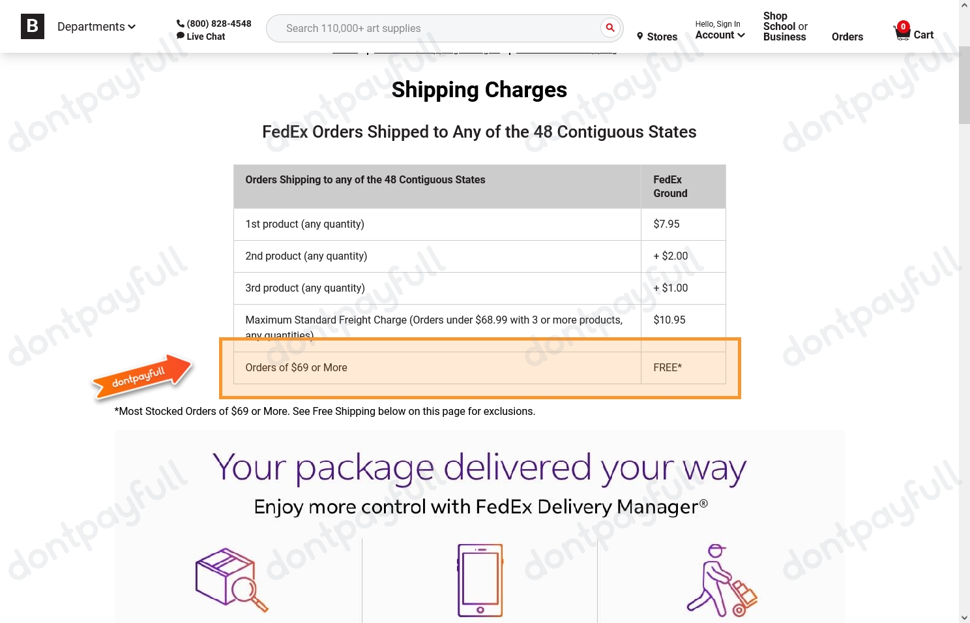Click the Hello, Sign In link
The height and width of the screenshot is (623, 970).
pos(718,23)
